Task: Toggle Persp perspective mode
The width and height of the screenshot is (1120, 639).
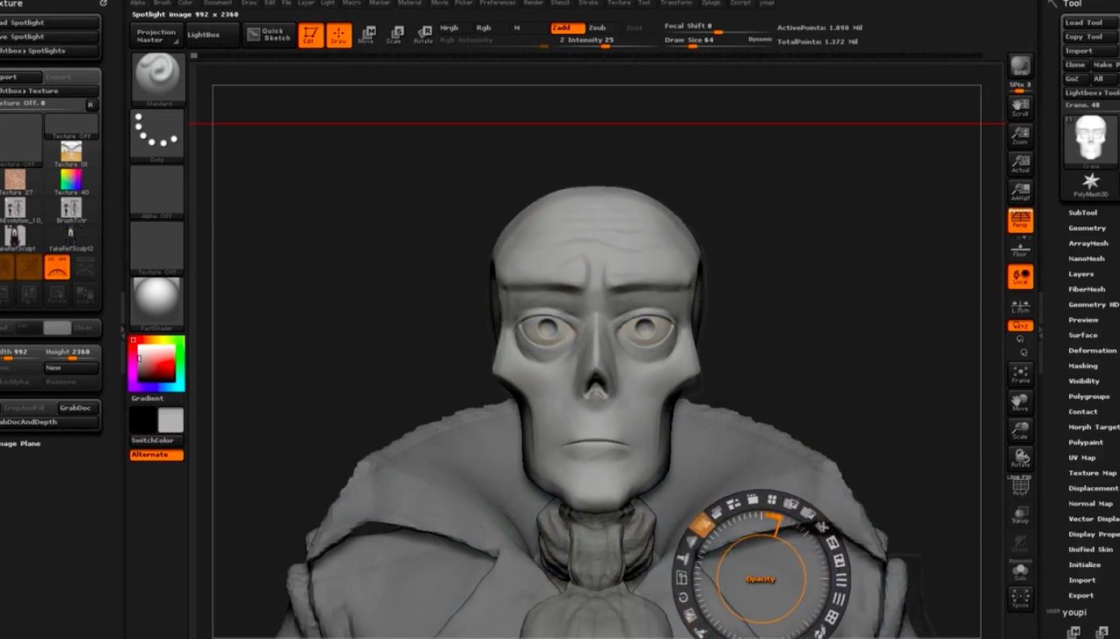Action: (x=1021, y=220)
